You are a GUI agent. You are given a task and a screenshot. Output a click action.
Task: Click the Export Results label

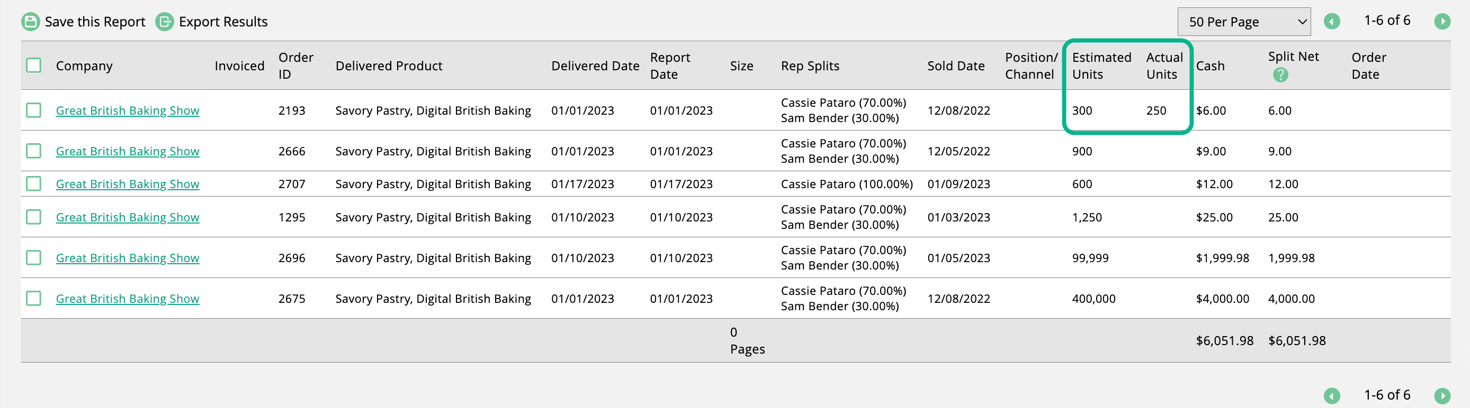223,22
